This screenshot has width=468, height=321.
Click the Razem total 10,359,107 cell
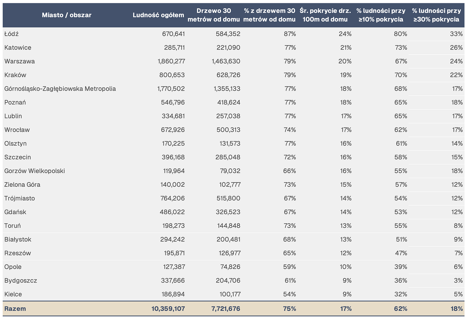point(168,309)
